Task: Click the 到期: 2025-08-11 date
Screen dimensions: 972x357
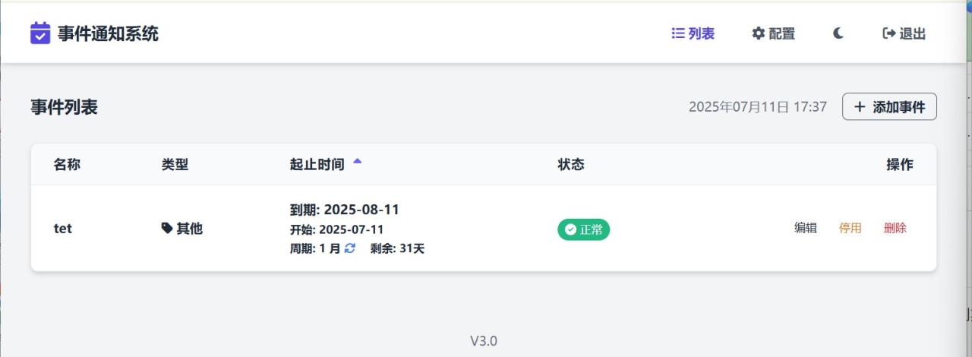Action: (x=345, y=210)
